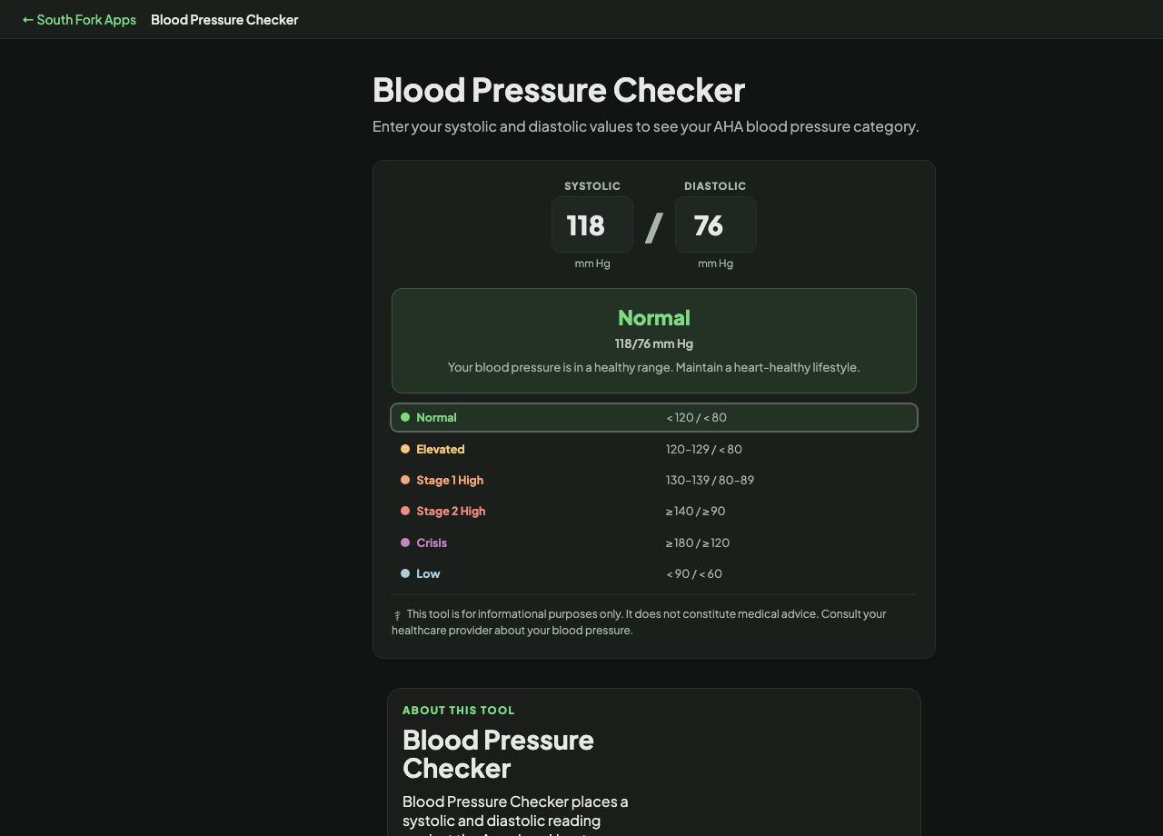Select the Stage 2 High category row
Screen dimensions: 1163x836
654,511
